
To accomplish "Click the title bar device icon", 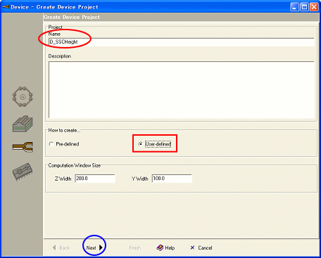I will click(6, 7).
